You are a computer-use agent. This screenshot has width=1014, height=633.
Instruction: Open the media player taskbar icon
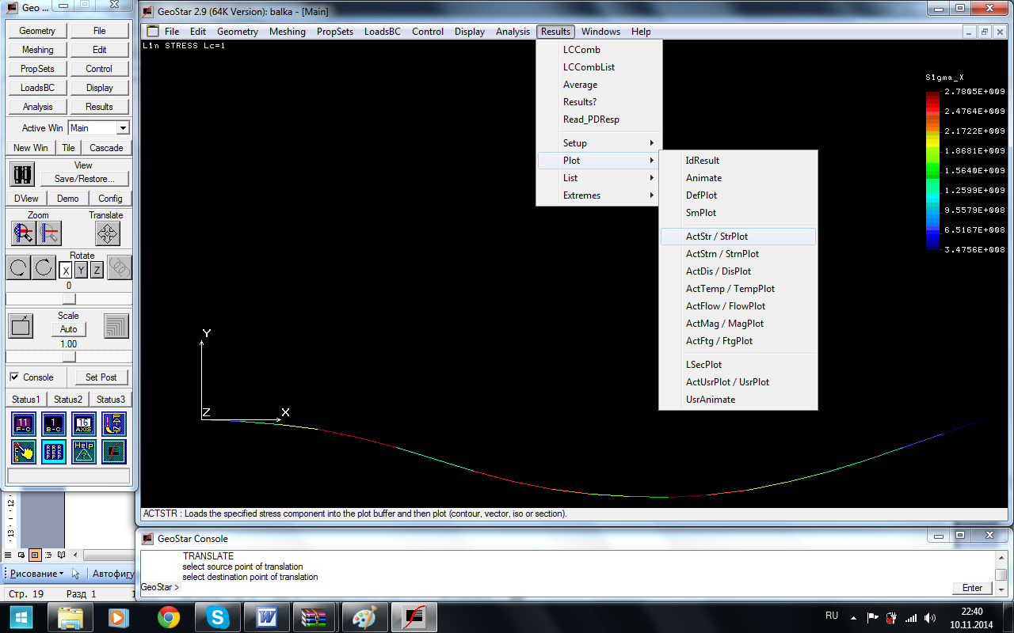point(120,617)
